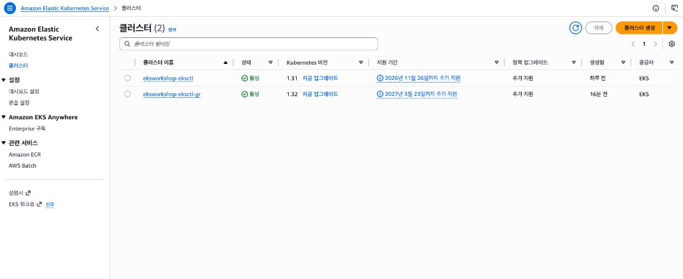The width and height of the screenshot is (683, 279).
Task: Open dropdown arrow beside 클러스터 생성
Action: [x=670, y=28]
